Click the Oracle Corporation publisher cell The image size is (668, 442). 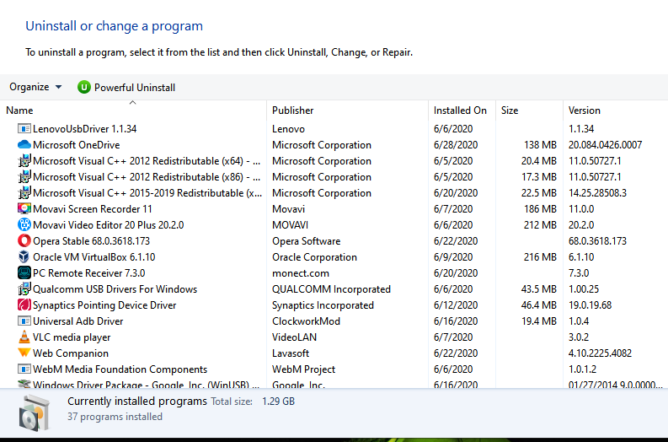point(314,257)
